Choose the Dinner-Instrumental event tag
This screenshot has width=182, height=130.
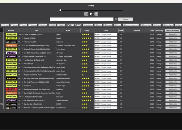click(x=131, y=25)
